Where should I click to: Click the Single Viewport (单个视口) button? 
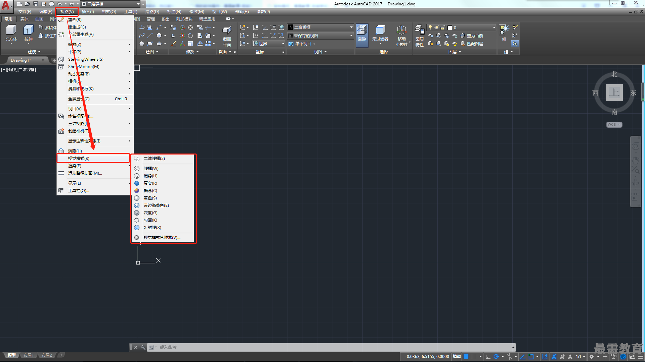point(302,44)
